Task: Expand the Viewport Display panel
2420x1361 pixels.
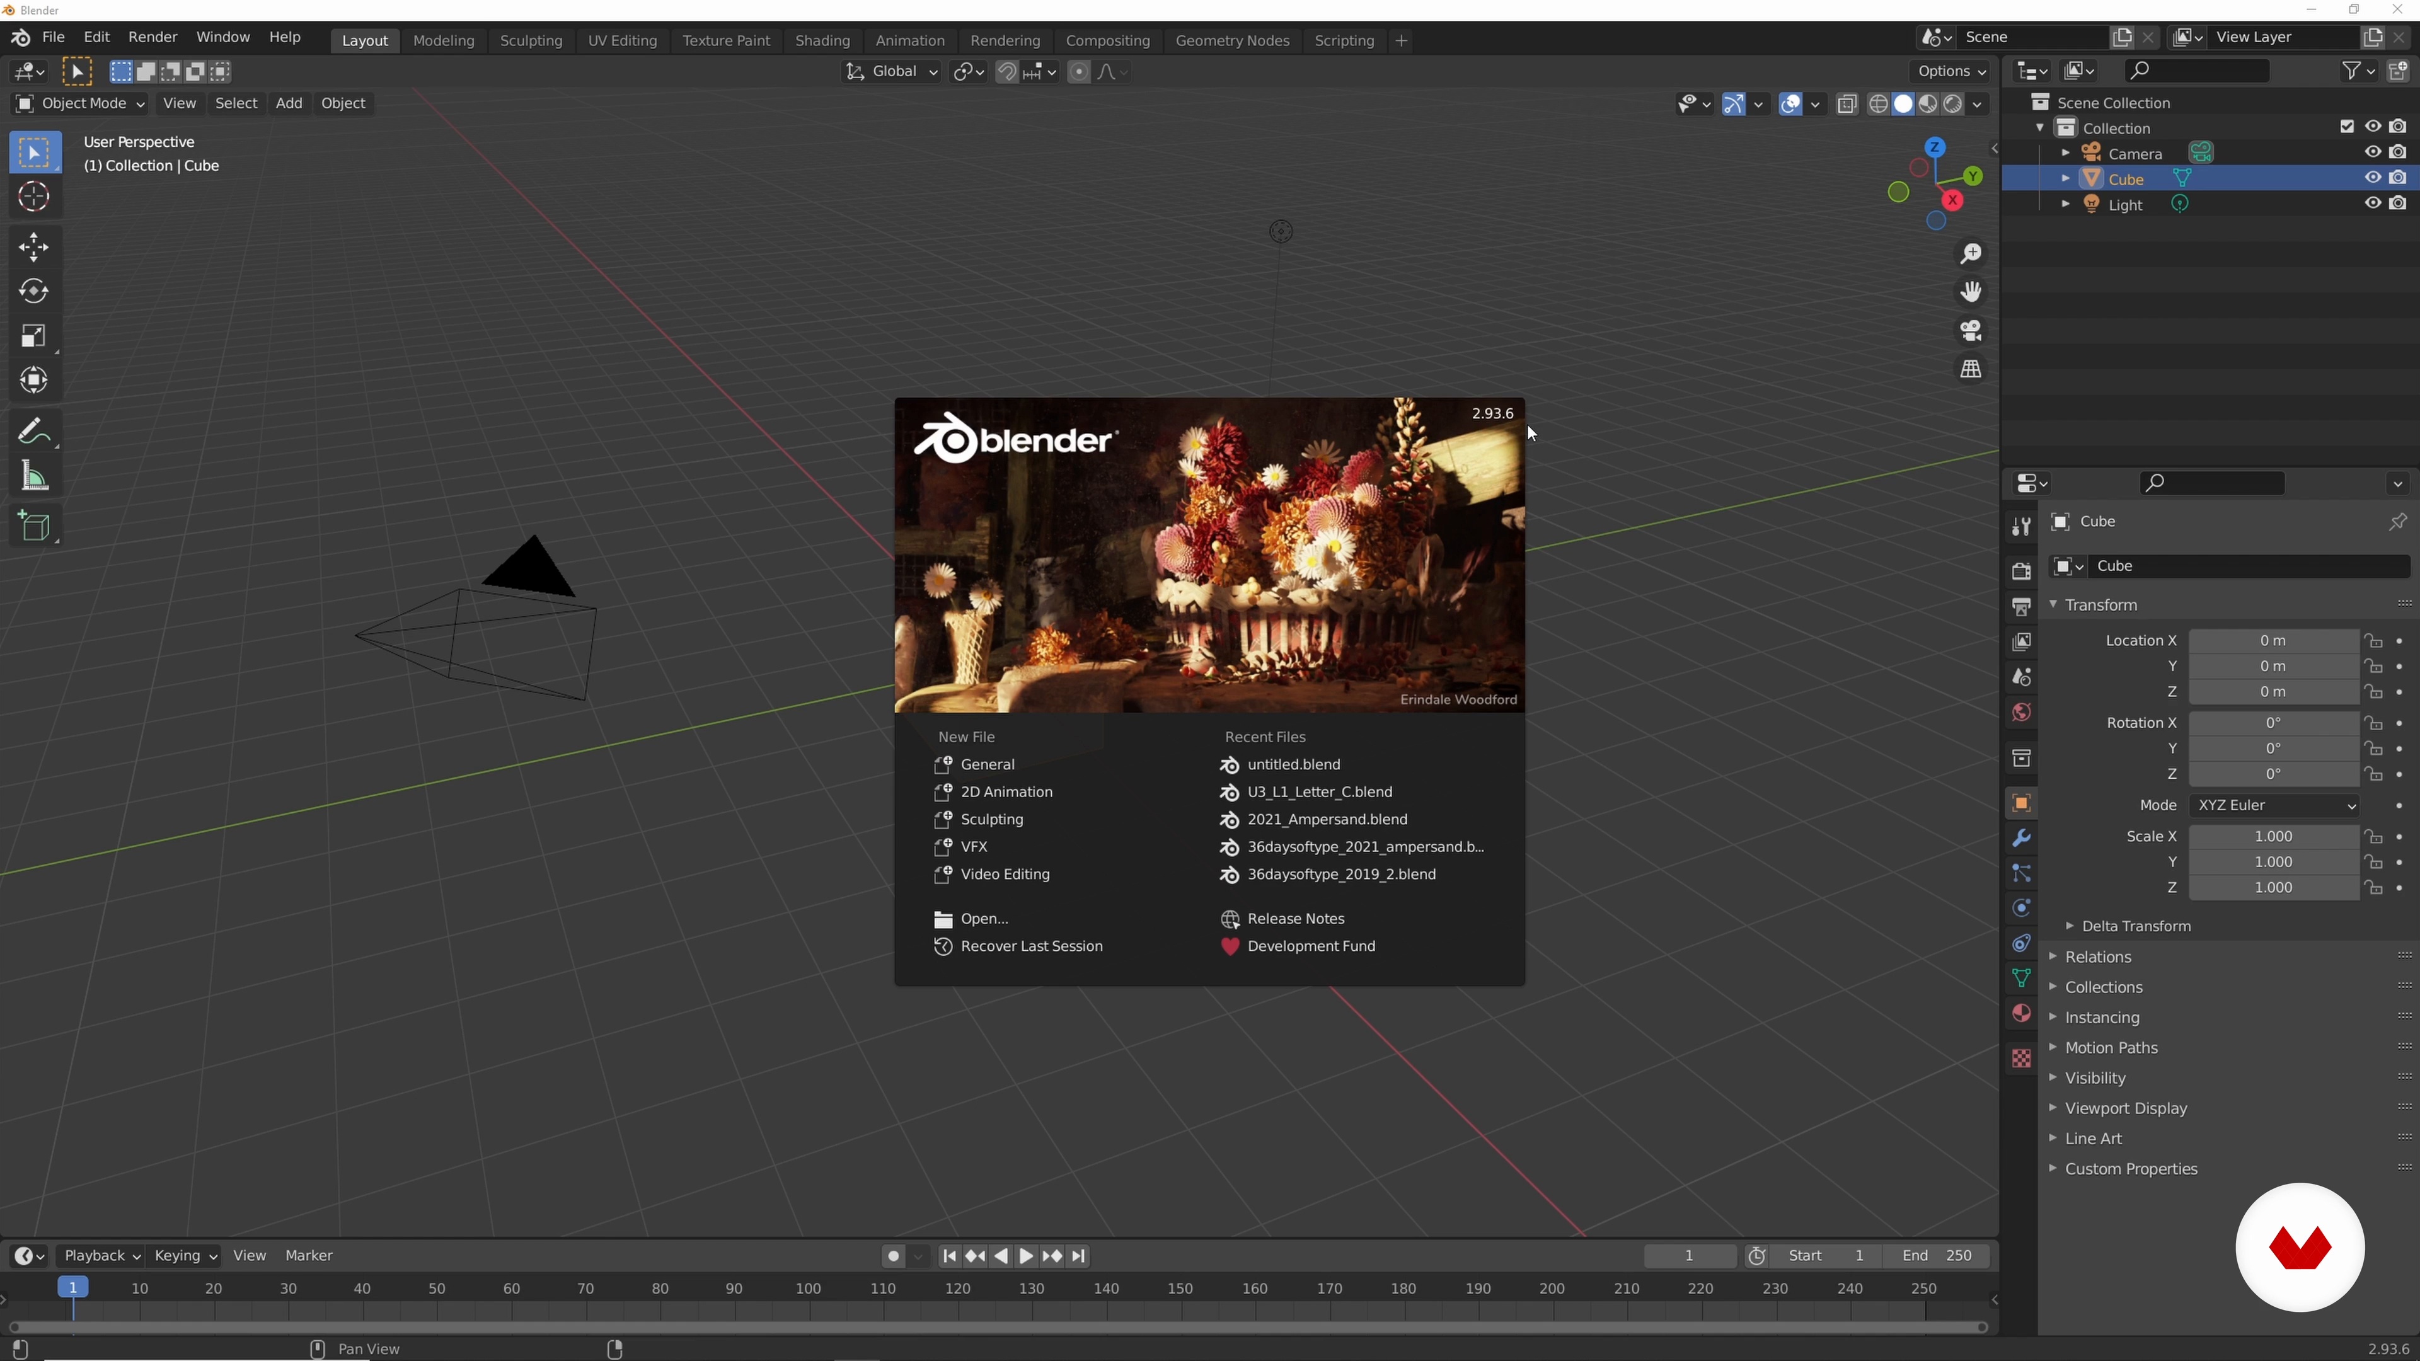Action: [x=2125, y=1109]
